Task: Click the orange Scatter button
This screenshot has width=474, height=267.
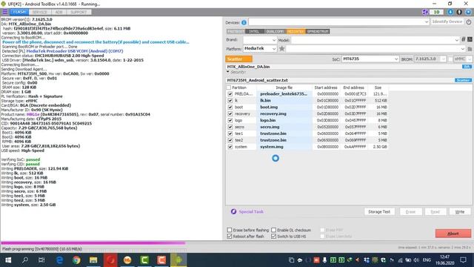Action: point(238,59)
